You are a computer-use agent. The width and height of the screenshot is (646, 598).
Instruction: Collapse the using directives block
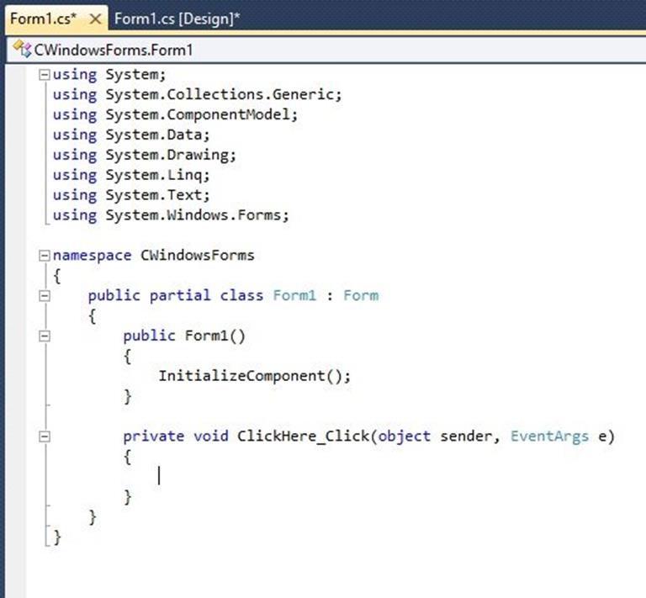(44, 74)
